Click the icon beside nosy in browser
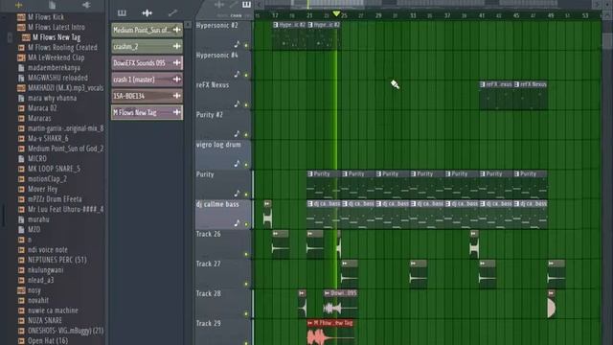This screenshot has height=345, width=613. [x=21, y=290]
